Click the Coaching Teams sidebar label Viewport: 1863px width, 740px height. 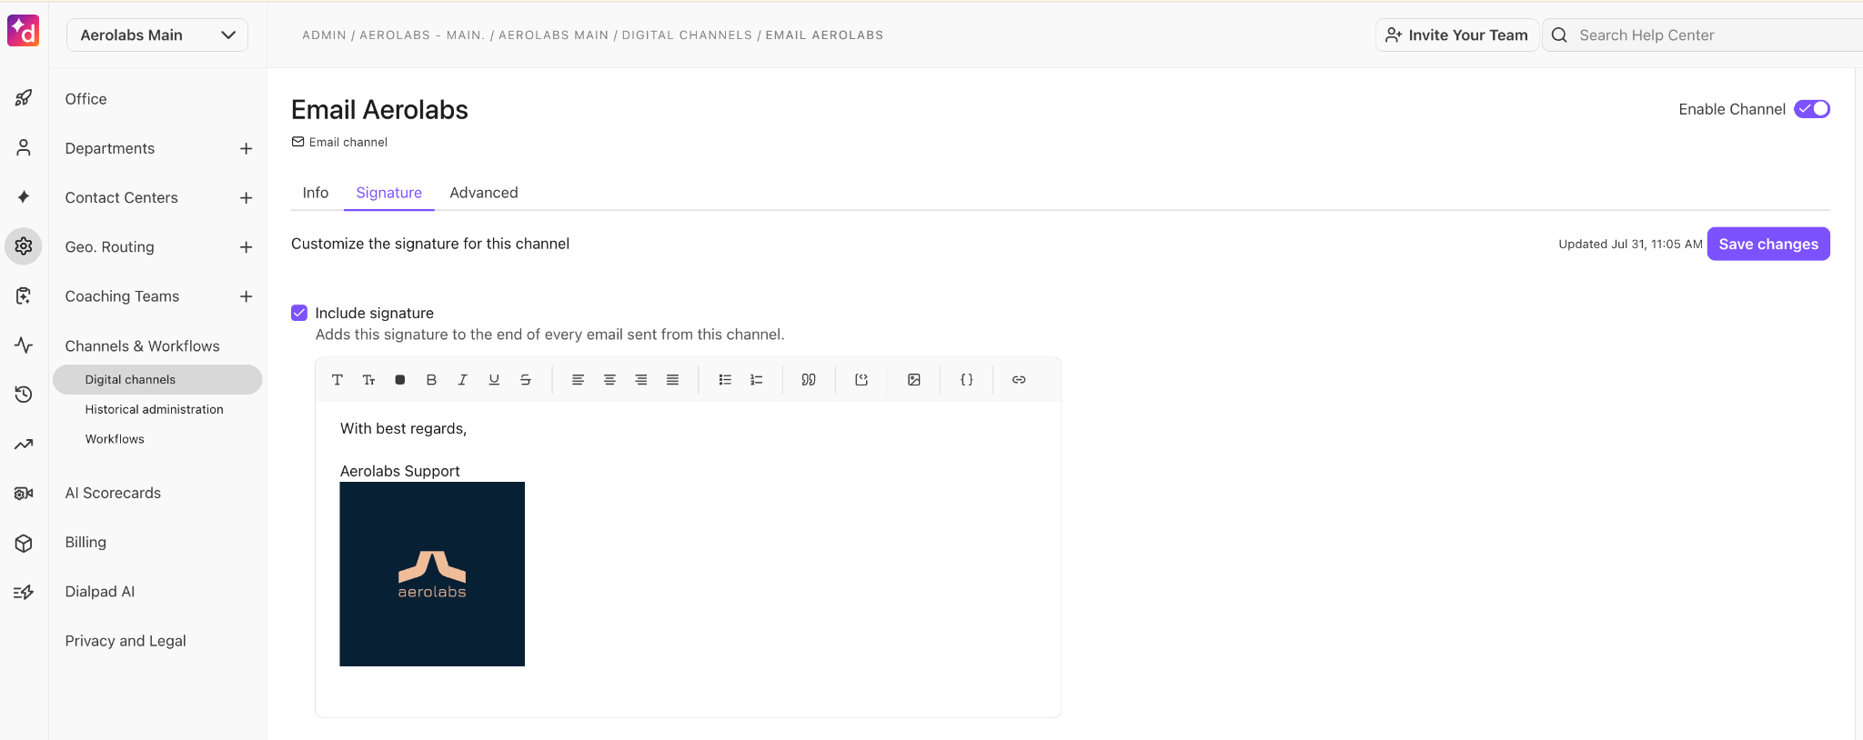click(x=122, y=296)
